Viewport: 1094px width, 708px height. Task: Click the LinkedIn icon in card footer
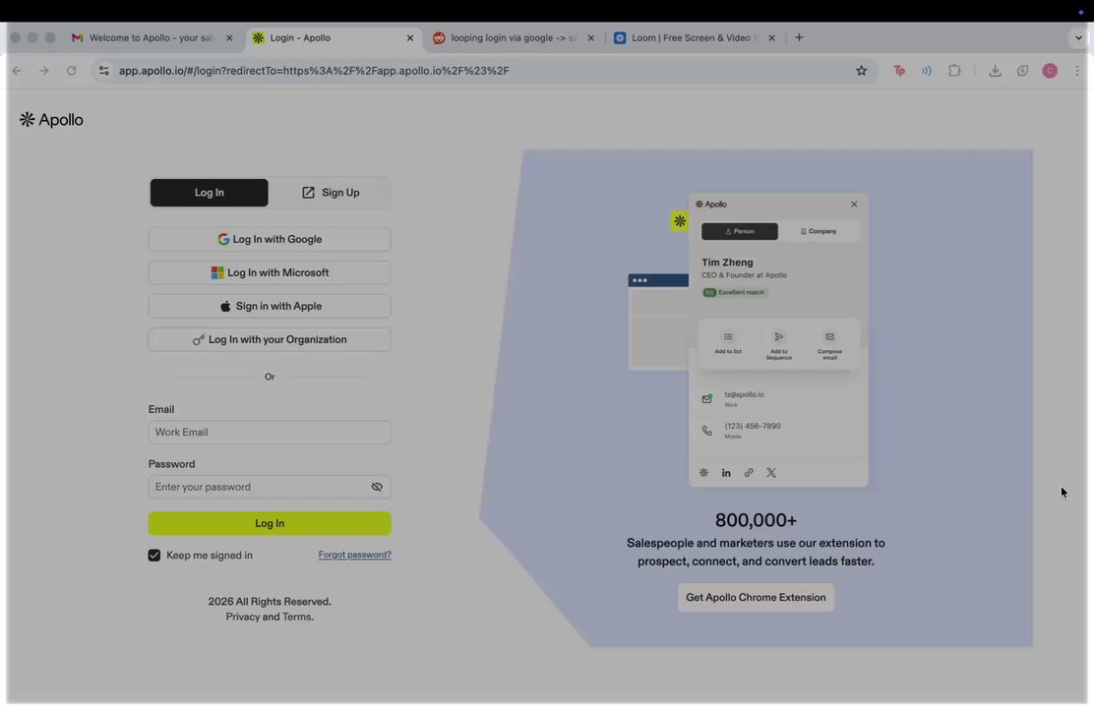tap(726, 473)
